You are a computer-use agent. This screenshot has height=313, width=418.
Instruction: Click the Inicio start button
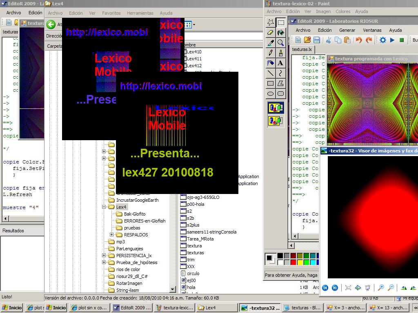12,308
